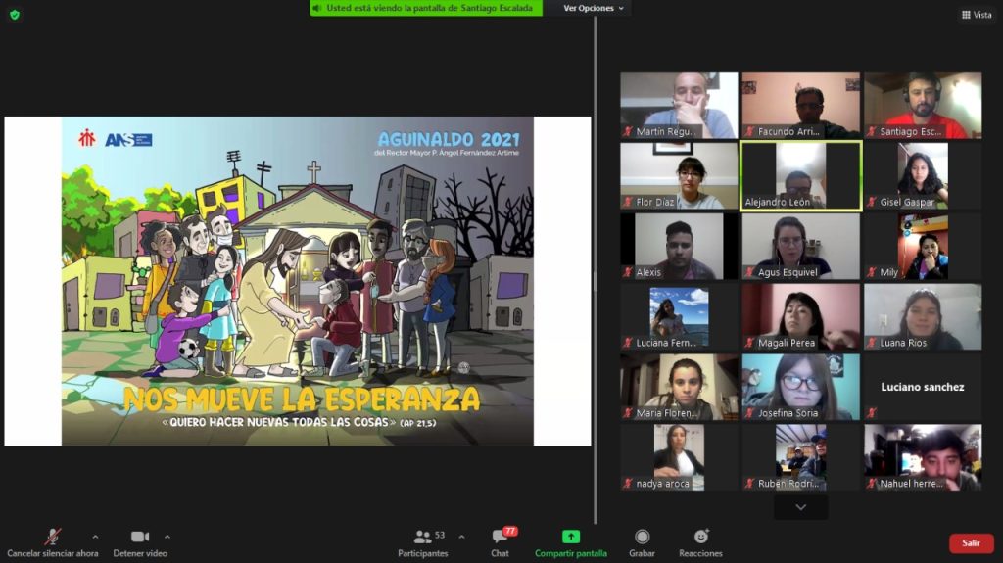Click the divider handle between share and gallery

click(x=596, y=281)
